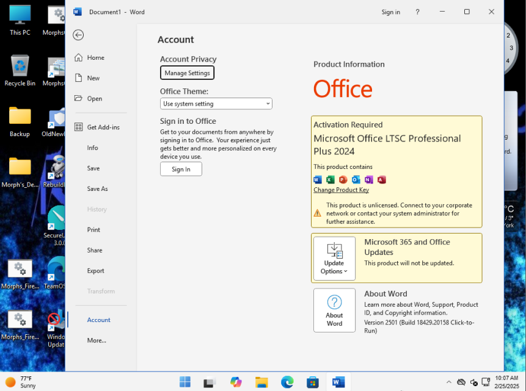
Task: Choose Open in the sidebar
Action: pyautogui.click(x=94, y=98)
